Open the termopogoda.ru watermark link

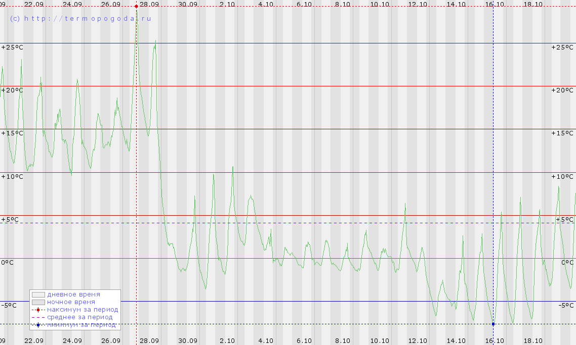click(80, 18)
